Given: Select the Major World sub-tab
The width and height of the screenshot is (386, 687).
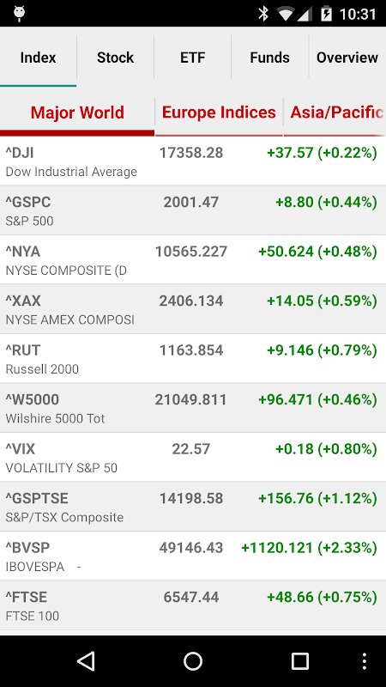Looking at the screenshot, I should tap(77, 112).
